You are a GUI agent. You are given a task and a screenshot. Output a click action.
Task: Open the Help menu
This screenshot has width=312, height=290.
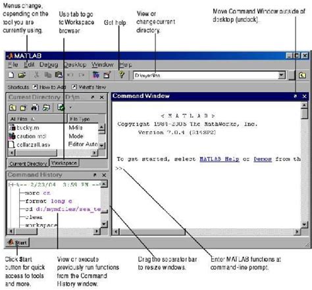coord(126,64)
